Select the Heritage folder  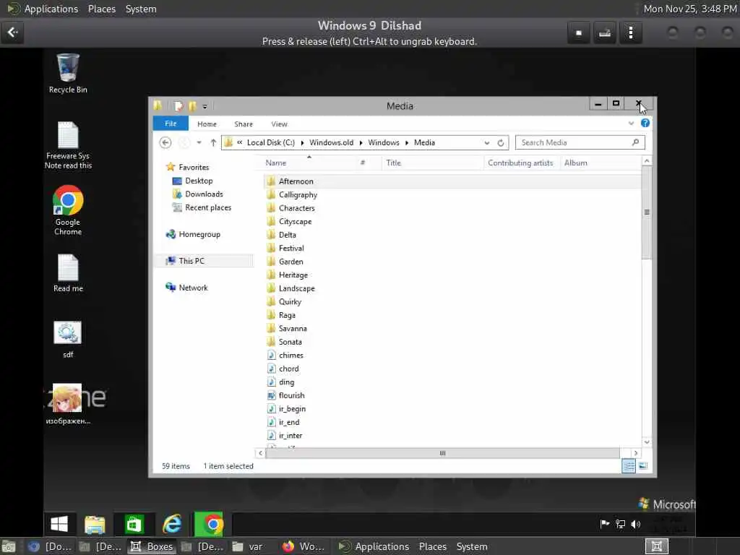coord(293,275)
